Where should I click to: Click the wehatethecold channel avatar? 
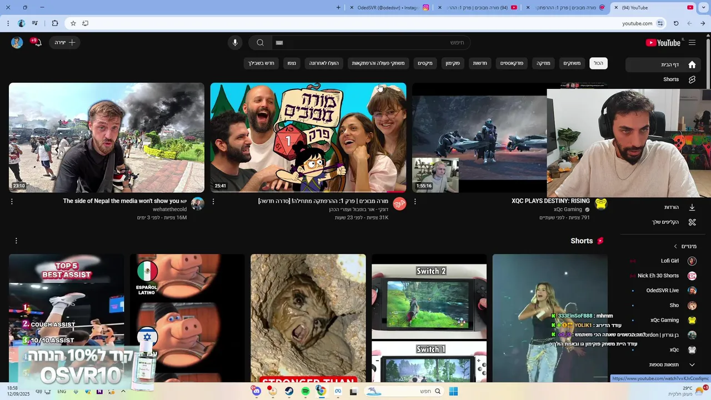198,203
